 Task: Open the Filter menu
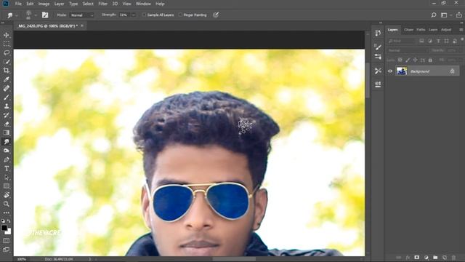[103, 4]
